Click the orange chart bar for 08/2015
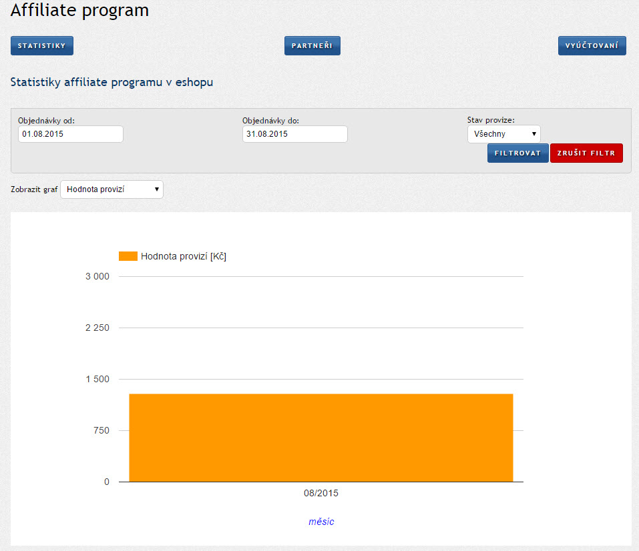The width and height of the screenshot is (639, 551). tap(321, 437)
